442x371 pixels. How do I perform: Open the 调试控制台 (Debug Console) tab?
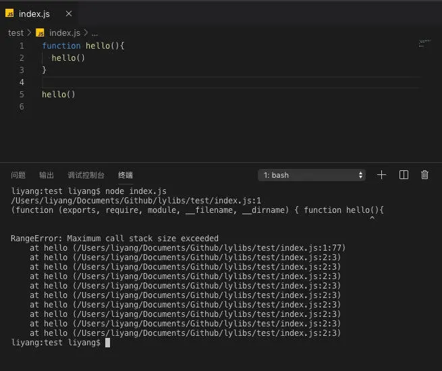click(86, 175)
